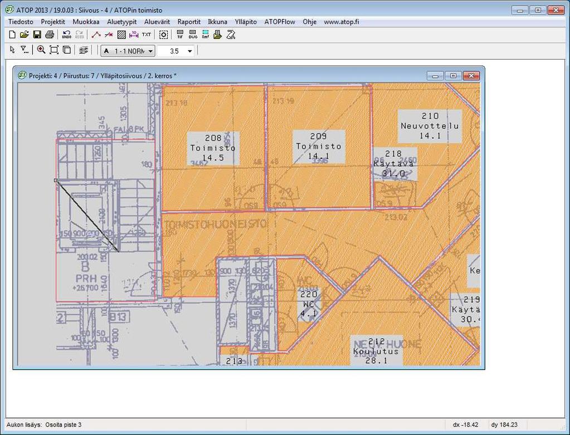570x435 pixels.
Task: Minimize the drawing child window
Action: [435, 76]
